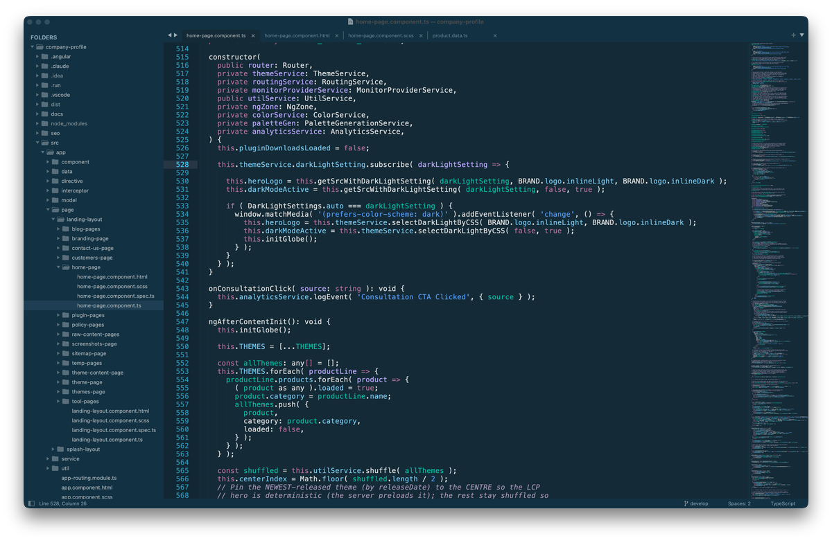
Task: Expand the .claude folder
Action: click(37, 66)
